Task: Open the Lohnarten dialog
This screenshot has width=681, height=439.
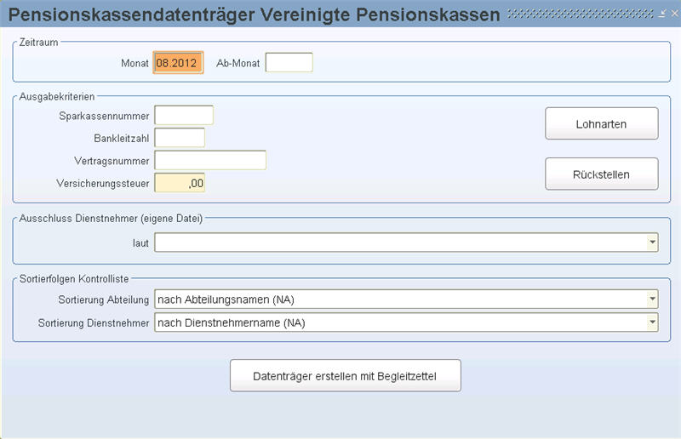Action: tap(602, 123)
